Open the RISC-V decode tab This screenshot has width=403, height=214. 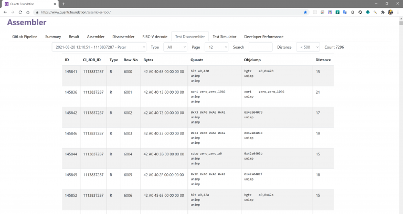point(155,37)
